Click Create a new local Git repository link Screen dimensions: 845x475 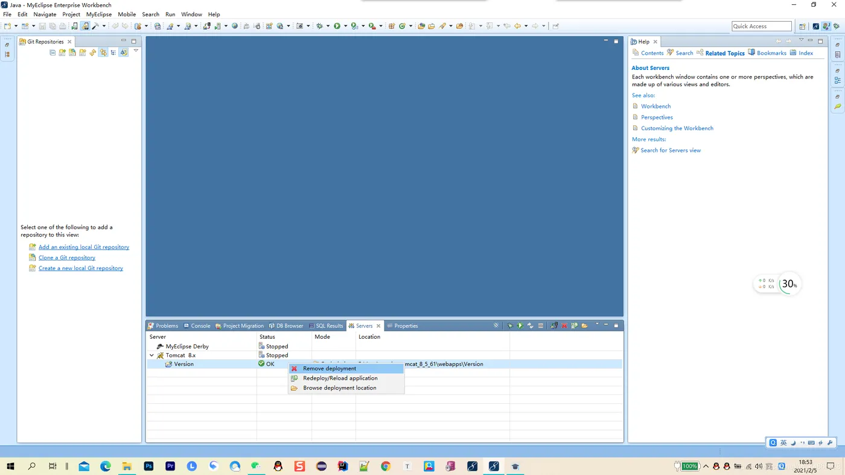[81, 268]
